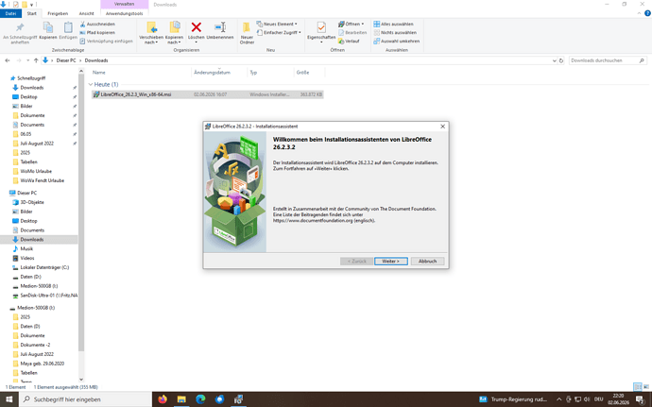Click Nichts auswählen in ribbon
Viewport: 652px width, 407px height.
[395, 32]
